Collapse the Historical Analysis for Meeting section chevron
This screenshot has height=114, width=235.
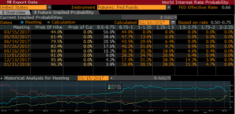(2, 78)
